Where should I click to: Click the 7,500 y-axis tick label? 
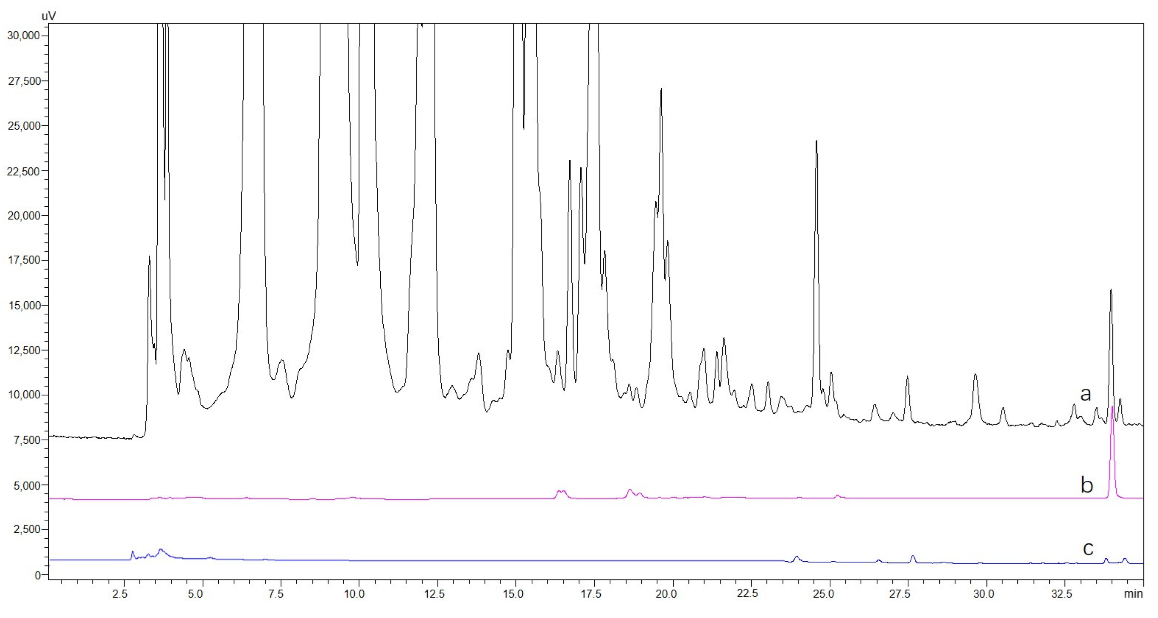pyautogui.click(x=26, y=440)
